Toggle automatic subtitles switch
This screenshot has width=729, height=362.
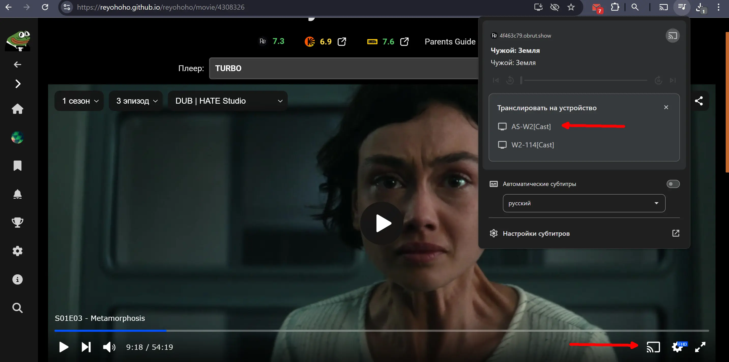673,184
